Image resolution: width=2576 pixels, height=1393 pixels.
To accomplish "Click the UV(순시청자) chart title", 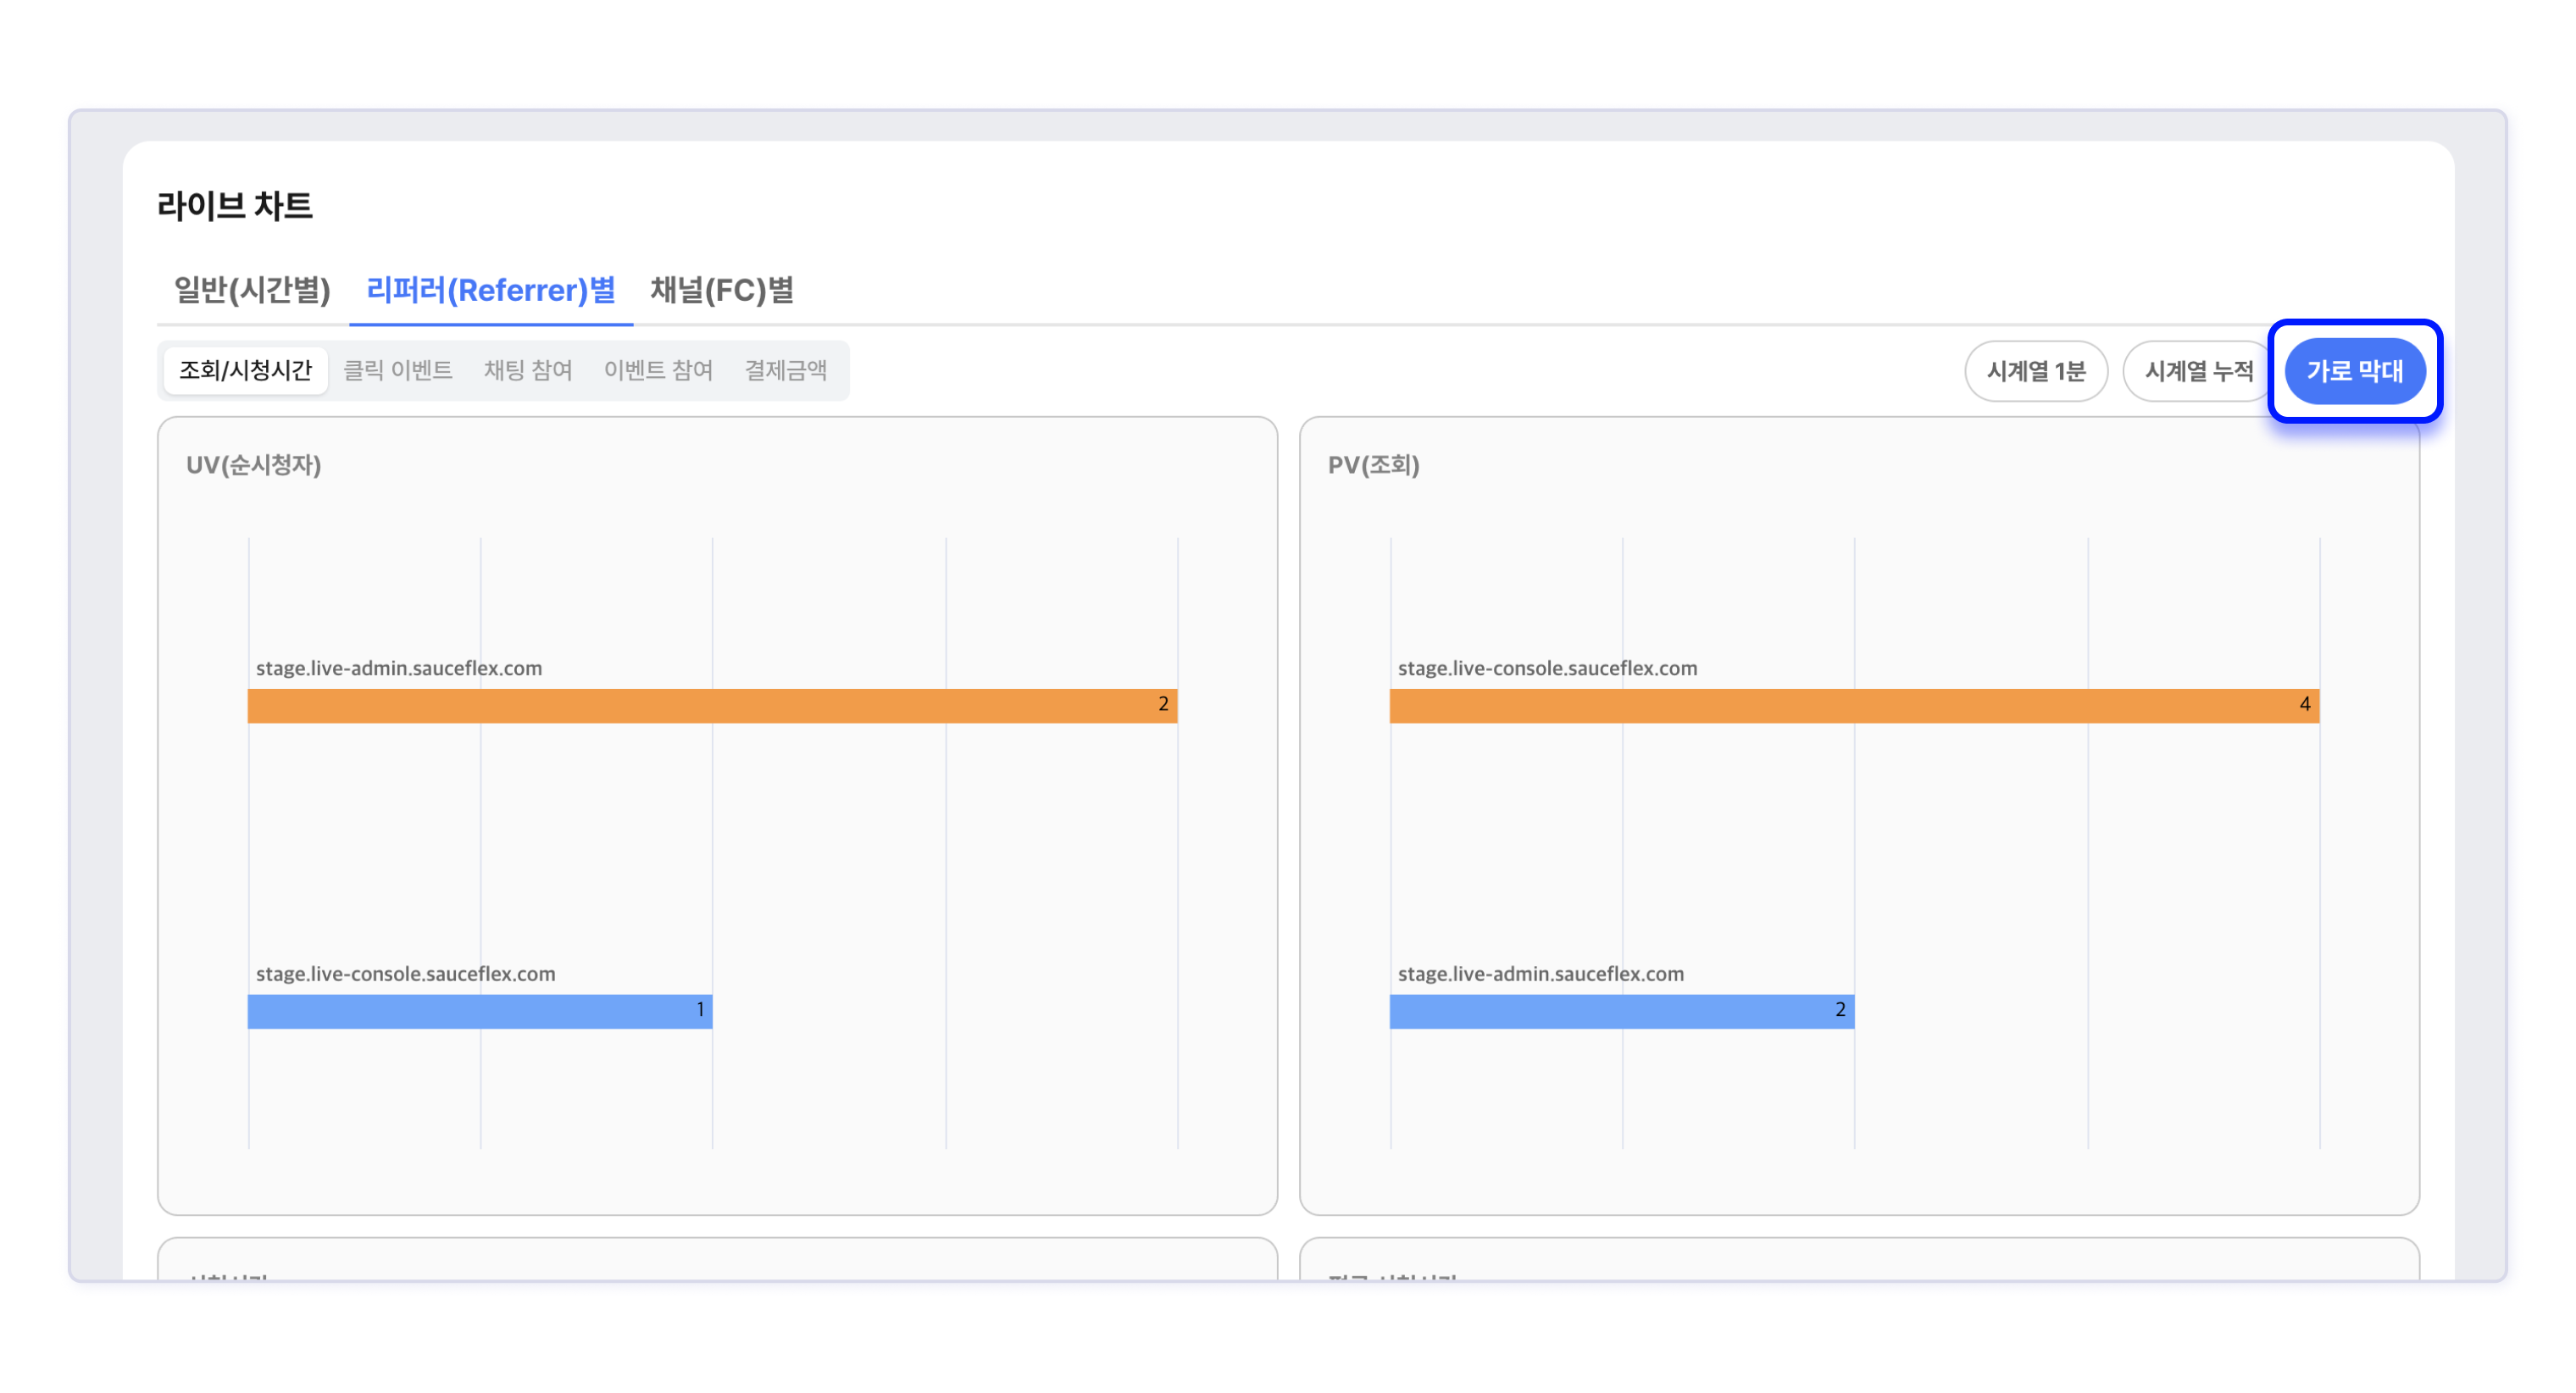I will 253,465.
